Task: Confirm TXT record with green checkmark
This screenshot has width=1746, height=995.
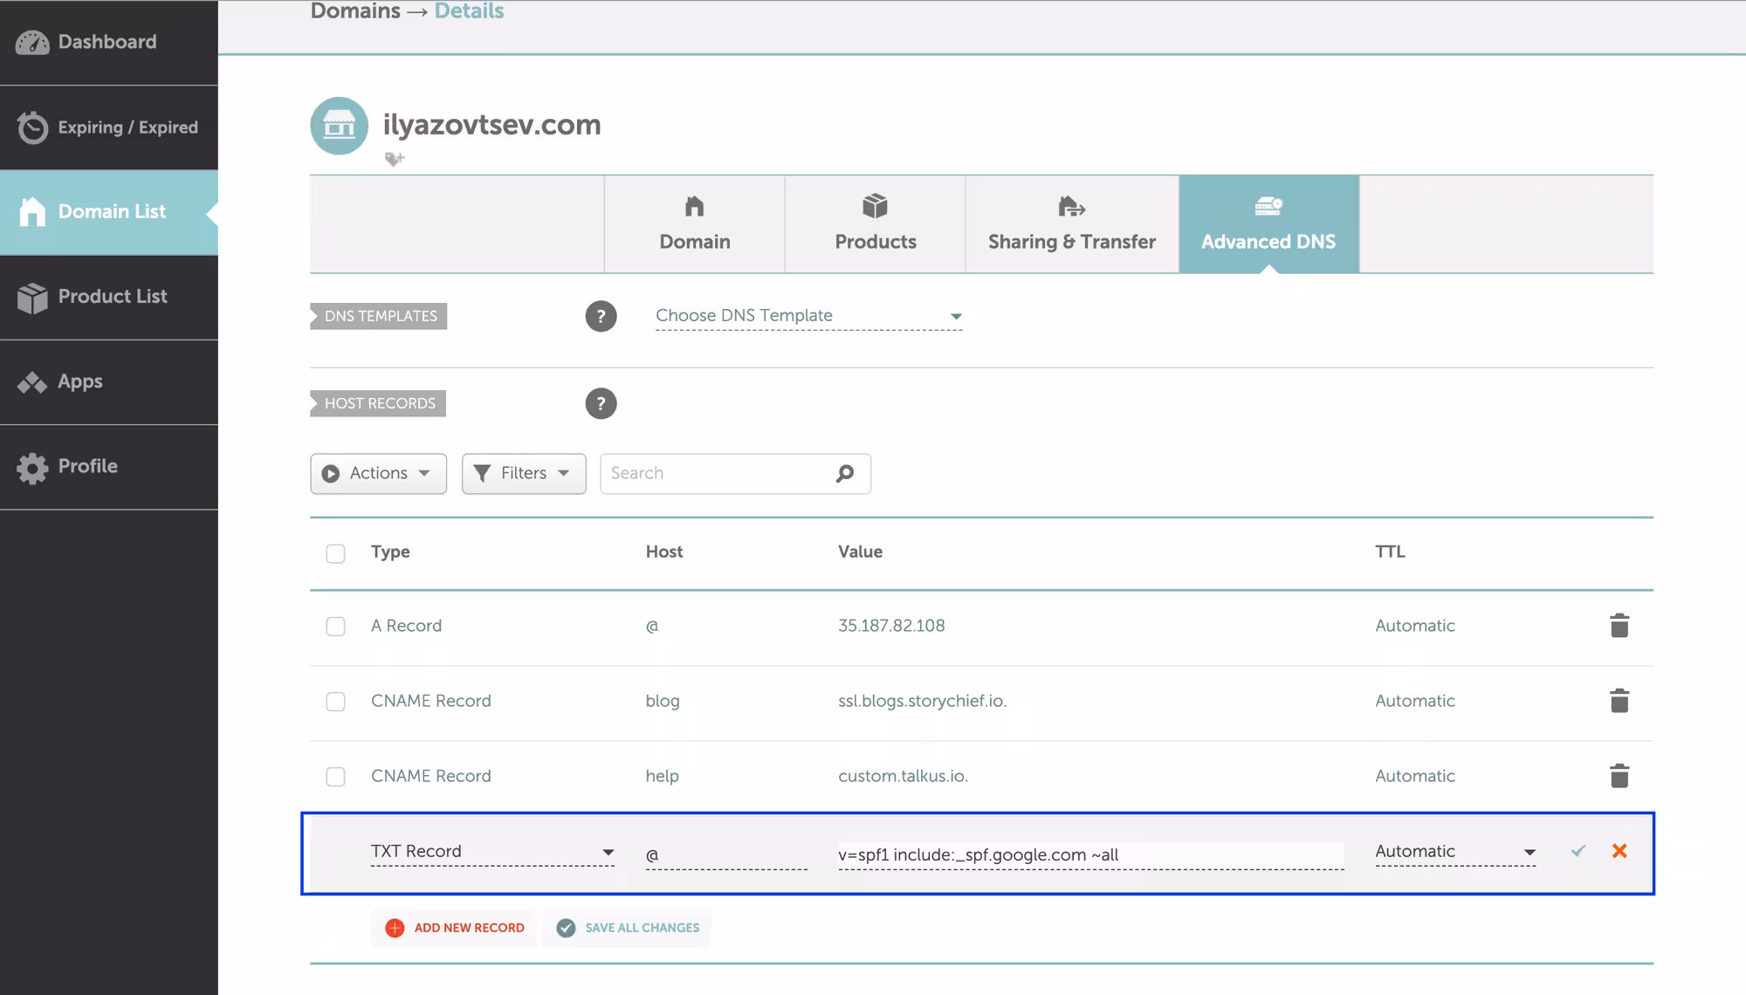Action: pyautogui.click(x=1578, y=851)
